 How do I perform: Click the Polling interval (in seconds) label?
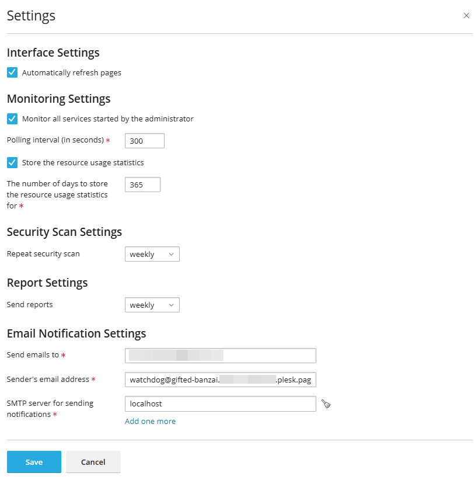pyautogui.click(x=55, y=140)
